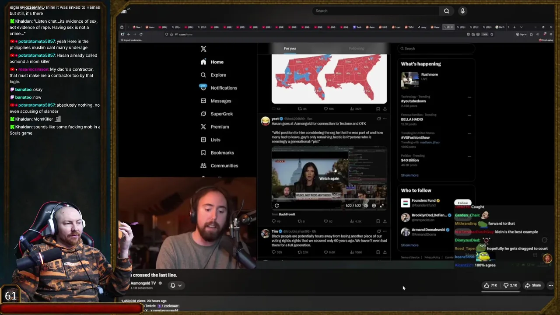Open the YouTube more actions menu

click(x=551, y=285)
